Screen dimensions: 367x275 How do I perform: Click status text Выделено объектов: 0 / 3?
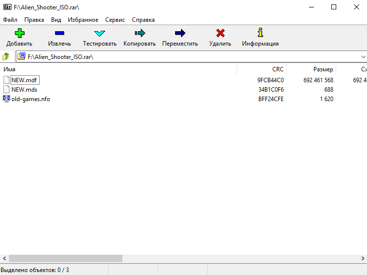click(x=35, y=270)
